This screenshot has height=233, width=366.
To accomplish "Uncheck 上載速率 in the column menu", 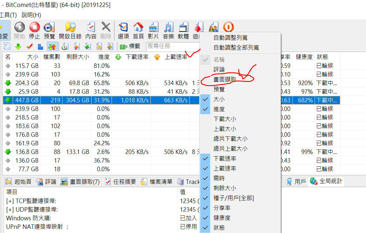I will tap(240, 168).
